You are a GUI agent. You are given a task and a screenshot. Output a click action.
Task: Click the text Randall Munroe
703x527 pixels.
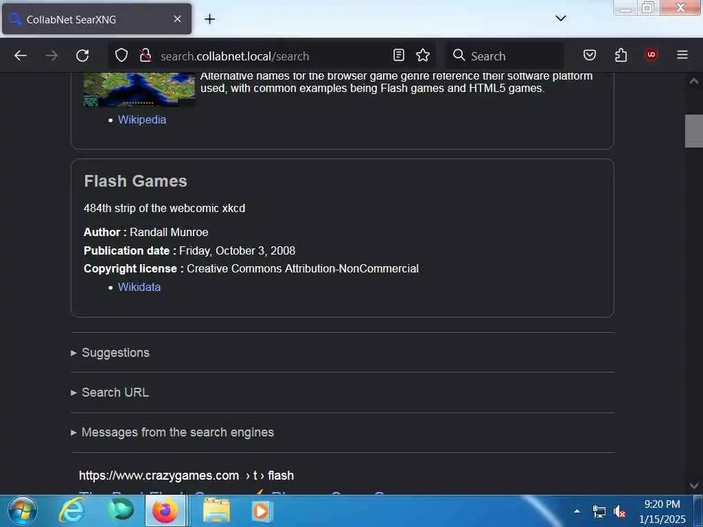(x=169, y=232)
